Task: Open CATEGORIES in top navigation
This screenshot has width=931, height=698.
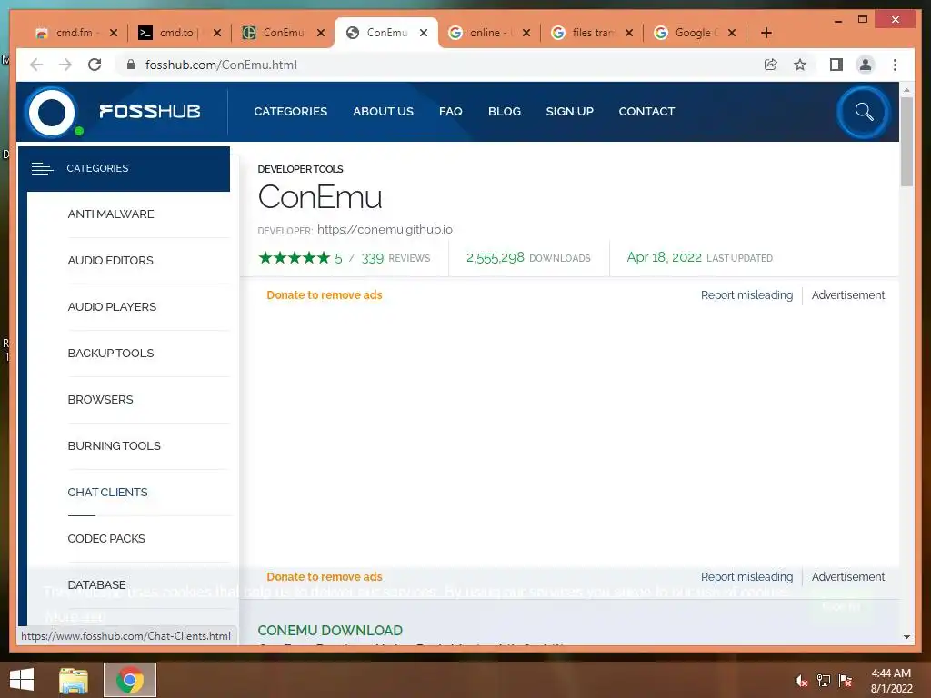Action: click(290, 112)
